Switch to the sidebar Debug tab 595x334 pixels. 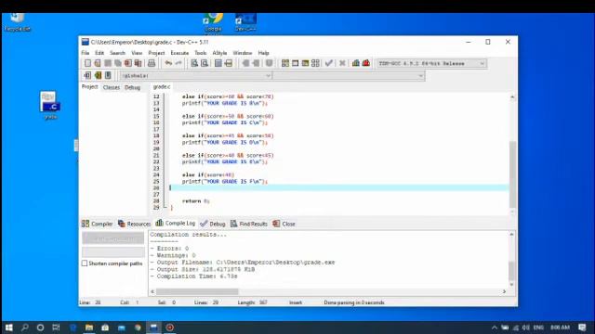(132, 87)
